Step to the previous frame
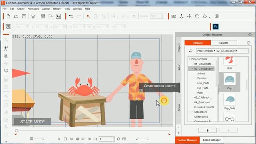The image size is (256, 144). click(x=77, y=139)
